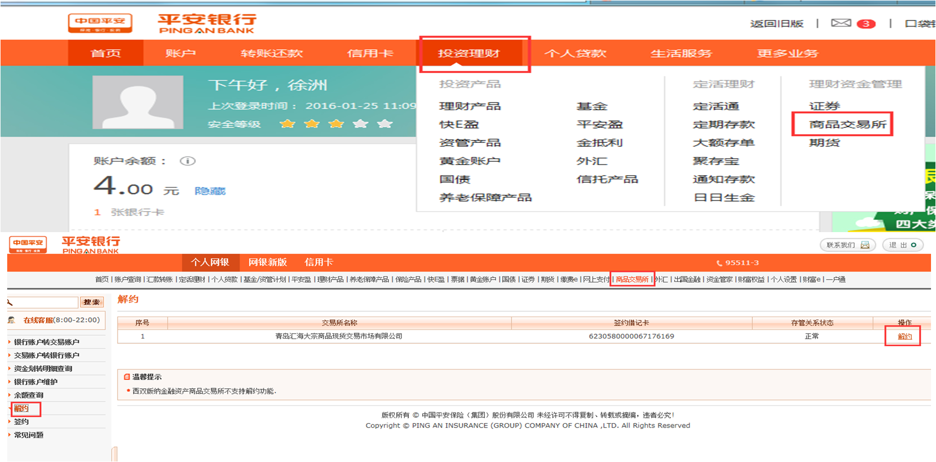
Task: Select 基金 in the 投资产品 dropdown
Action: (592, 106)
